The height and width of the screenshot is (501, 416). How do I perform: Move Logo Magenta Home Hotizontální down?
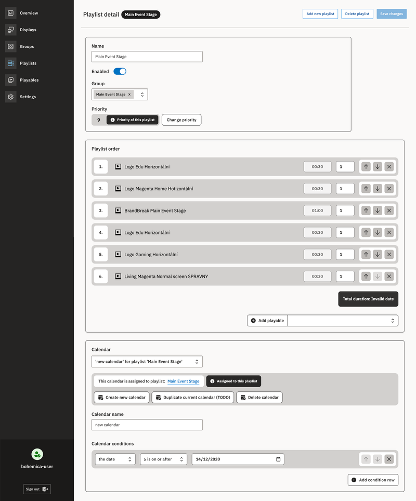pos(378,189)
